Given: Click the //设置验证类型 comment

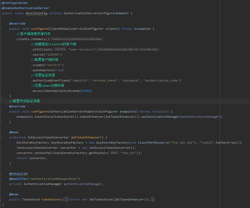Looking at the screenshot, I should click(x=43, y=75).
